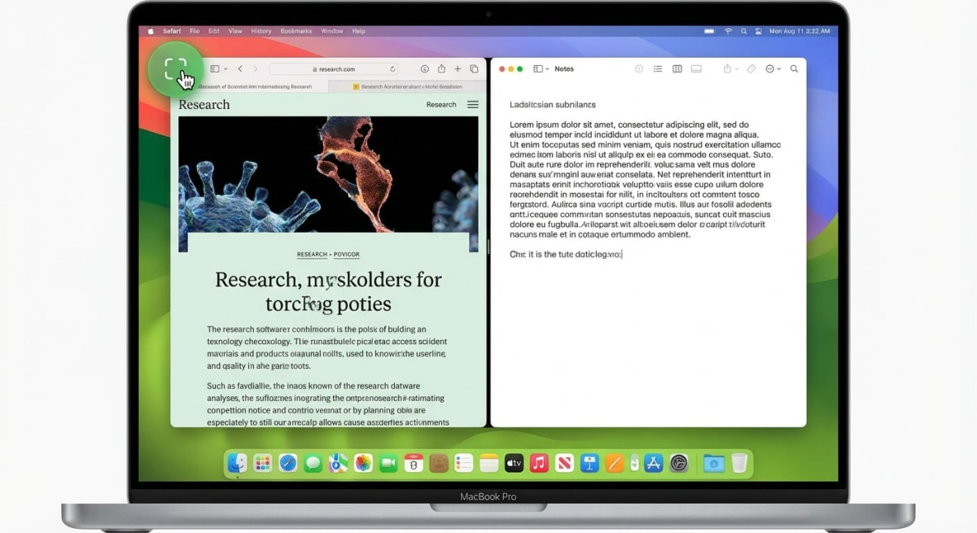Go back in Safari
Image resolution: width=977 pixels, height=533 pixels.
[x=240, y=69]
